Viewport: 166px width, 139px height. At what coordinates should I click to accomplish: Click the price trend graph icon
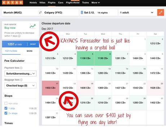point(32,26)
